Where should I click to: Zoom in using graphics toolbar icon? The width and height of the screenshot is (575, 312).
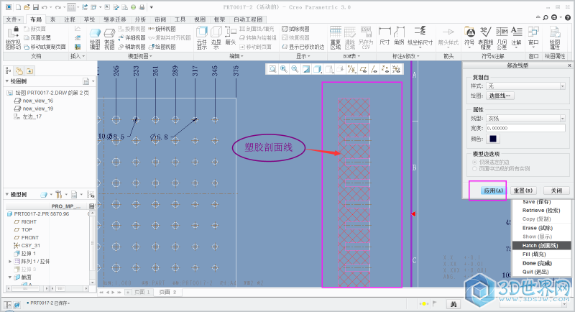pos(284,69)
